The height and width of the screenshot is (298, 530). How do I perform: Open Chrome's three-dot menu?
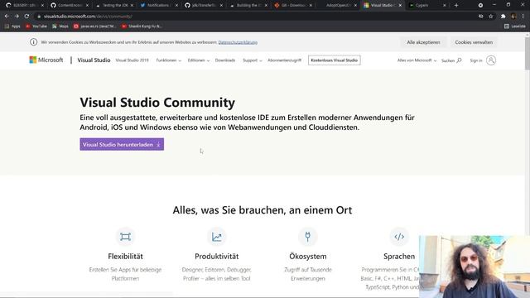click(523, 17)
